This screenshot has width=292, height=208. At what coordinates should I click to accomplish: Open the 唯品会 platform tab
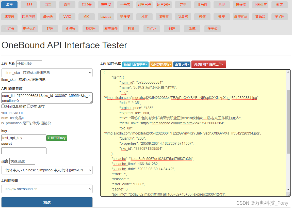(x=87, y=5)
